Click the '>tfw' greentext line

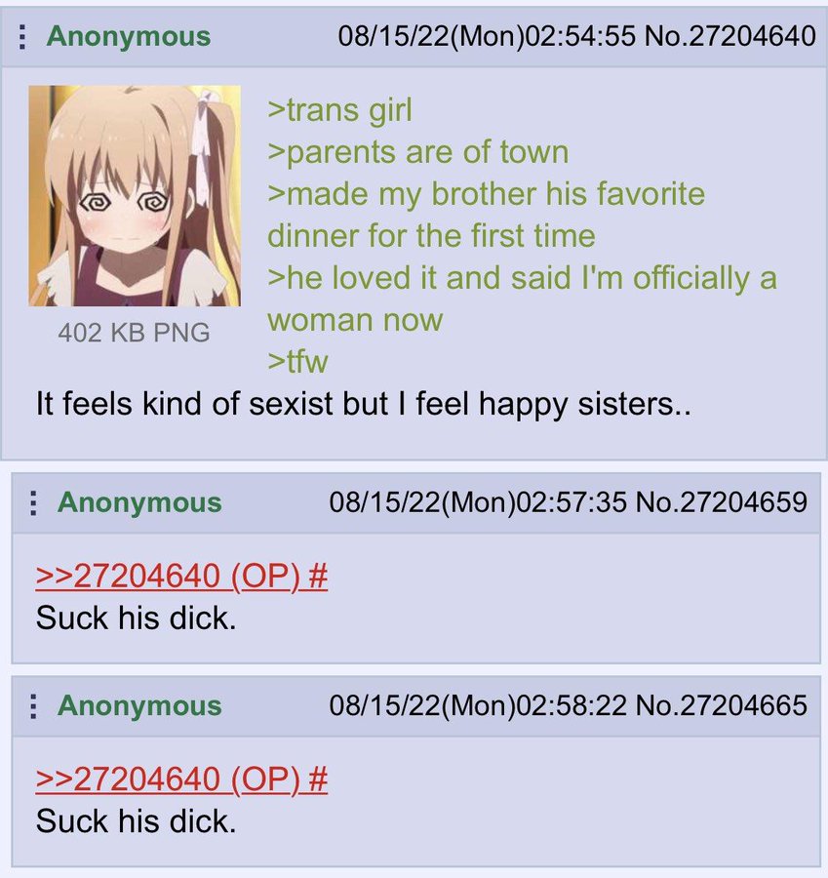pos(297,362)
